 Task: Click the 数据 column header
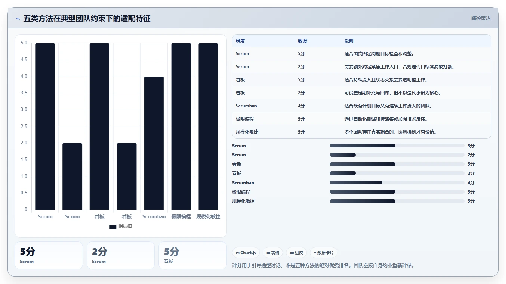302,41
